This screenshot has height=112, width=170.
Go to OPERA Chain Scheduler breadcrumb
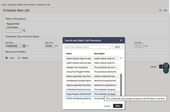pyautogui.click(x=26, y=5)
